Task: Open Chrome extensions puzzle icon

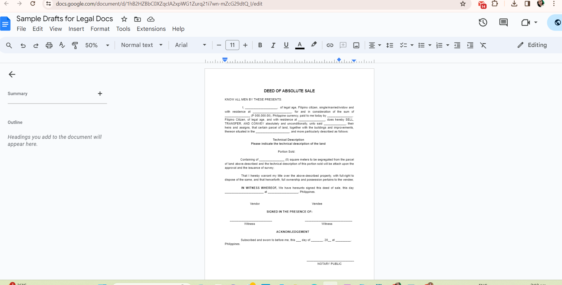Action: [x=495, y=4]
